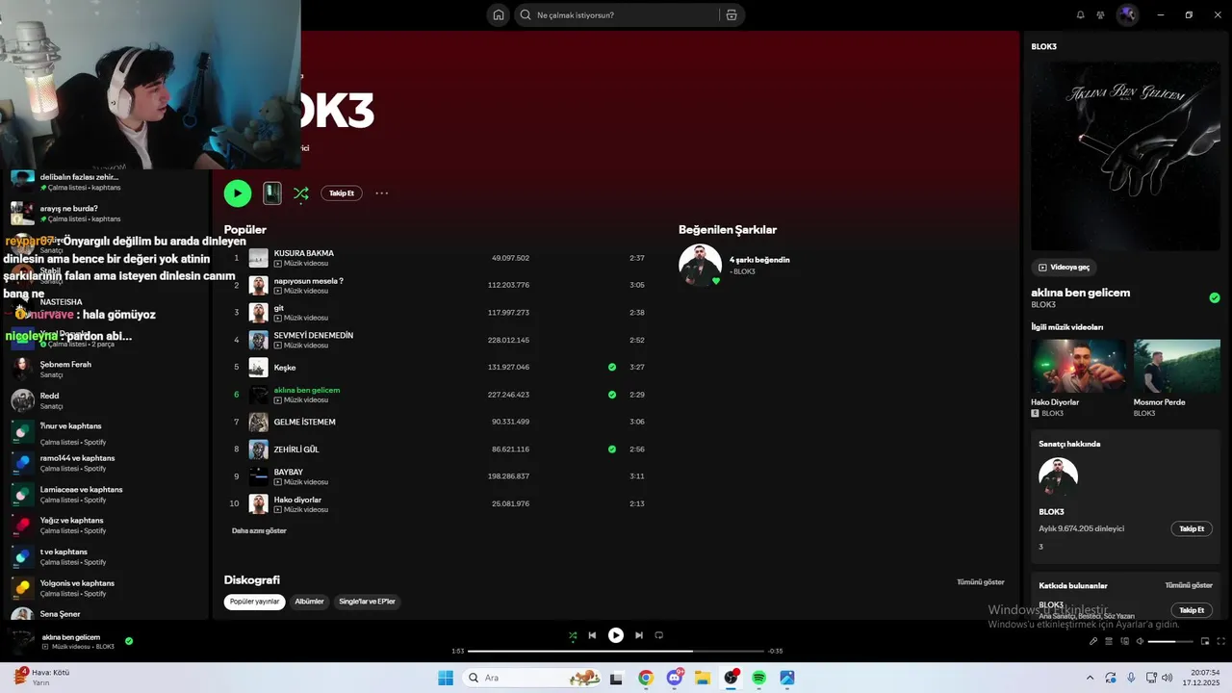Viewport: 1232px width, 693px height.
Task: Open Hako Diyorlar video thumbnail
Action: tap(1078, 366)
